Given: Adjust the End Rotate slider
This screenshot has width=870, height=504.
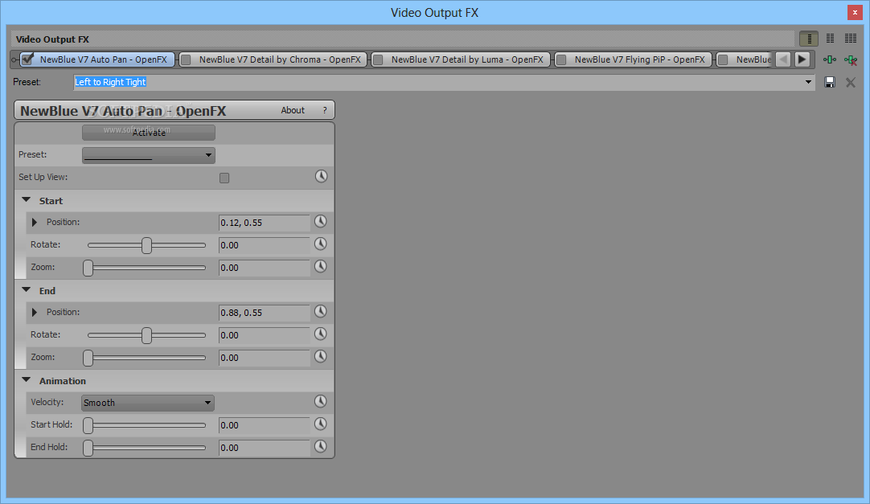Looking at the screenshot, I should coord(146,335).
